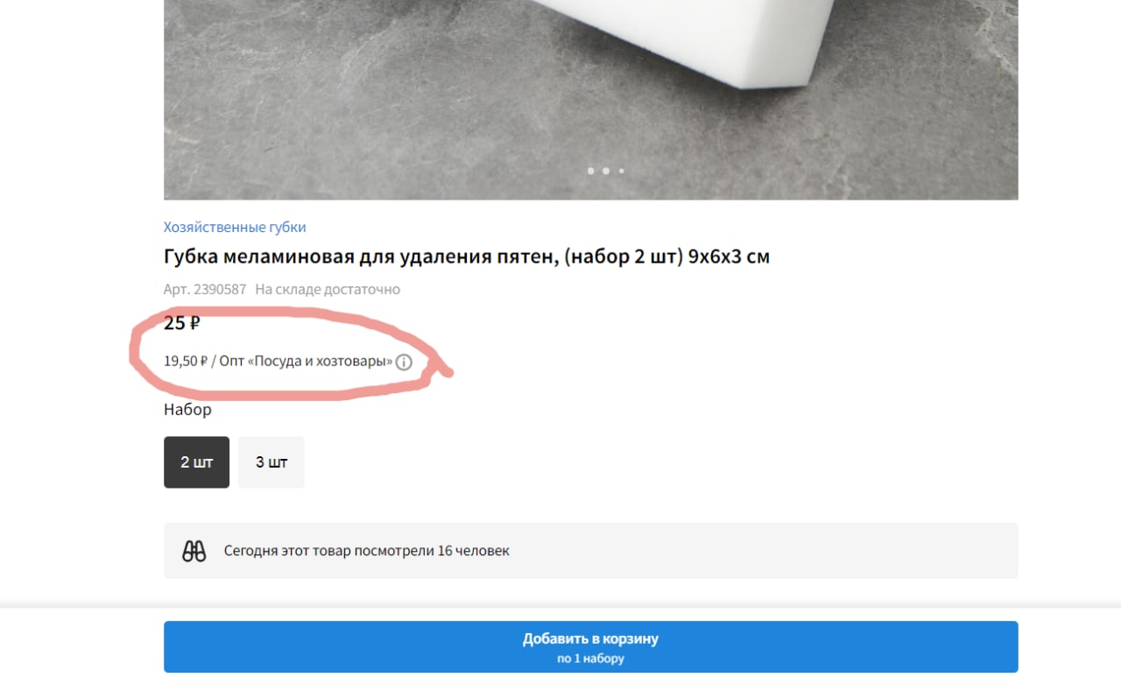Click the Набор section label
This screenshot has width=1121, height=684.
pos(187,409)
